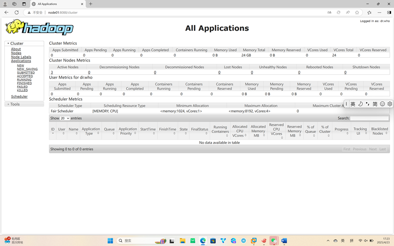This screenshot has width=394, height=246.
Task: Switch IME to English with 英 button
Action: [353, 104]
